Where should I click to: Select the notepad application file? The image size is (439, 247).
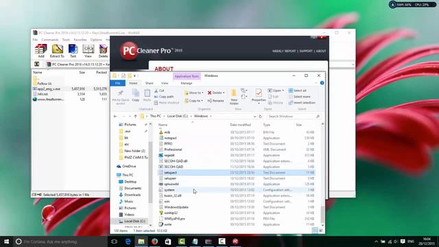(170, 138)
